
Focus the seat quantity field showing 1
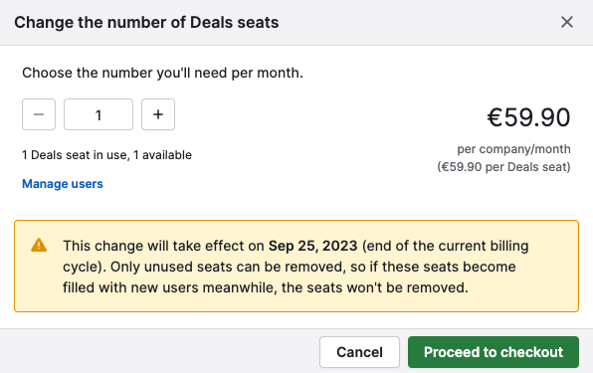[x=99, y=114]
